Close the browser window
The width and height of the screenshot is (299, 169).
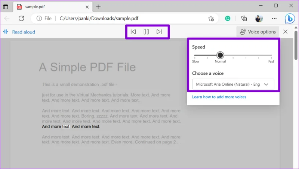coord(291,6)
